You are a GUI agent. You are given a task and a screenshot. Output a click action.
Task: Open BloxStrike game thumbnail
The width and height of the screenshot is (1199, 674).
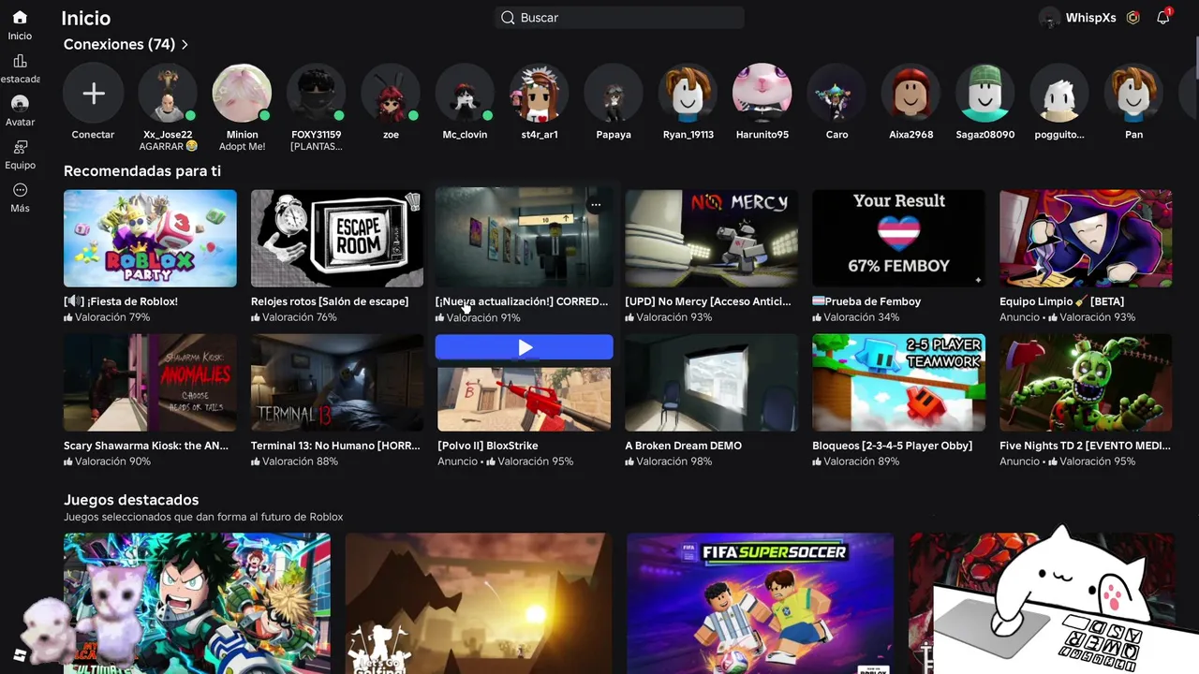click(x=525, y=399)
